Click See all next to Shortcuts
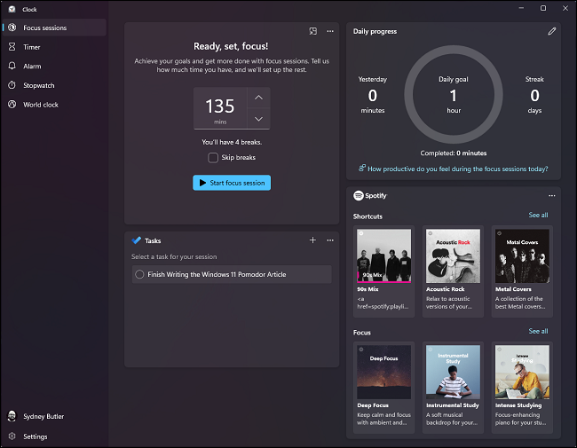Image resolution: width=577 pixels, height=448 pixels. click(x=538, y=216)
